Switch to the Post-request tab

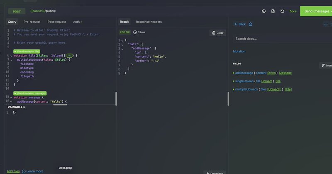[57, 22]
